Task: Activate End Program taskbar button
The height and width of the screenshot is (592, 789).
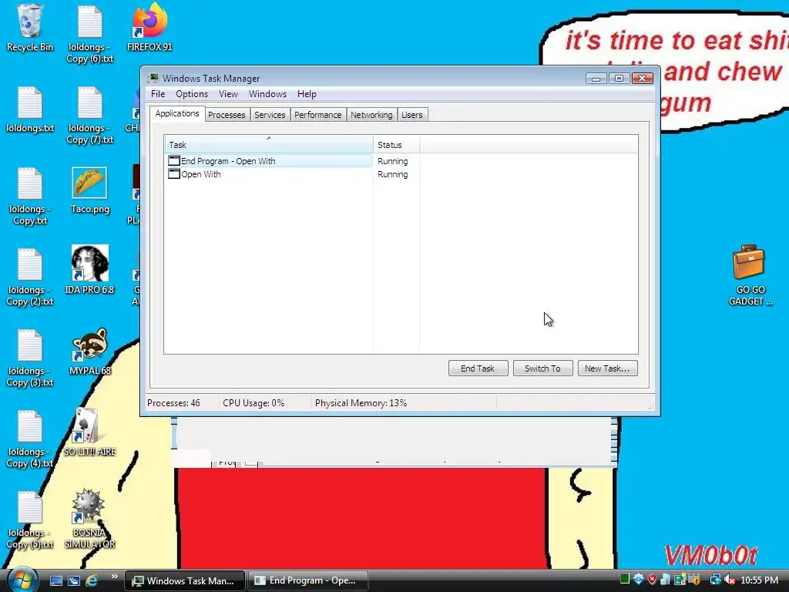Action: coord(307,580)
